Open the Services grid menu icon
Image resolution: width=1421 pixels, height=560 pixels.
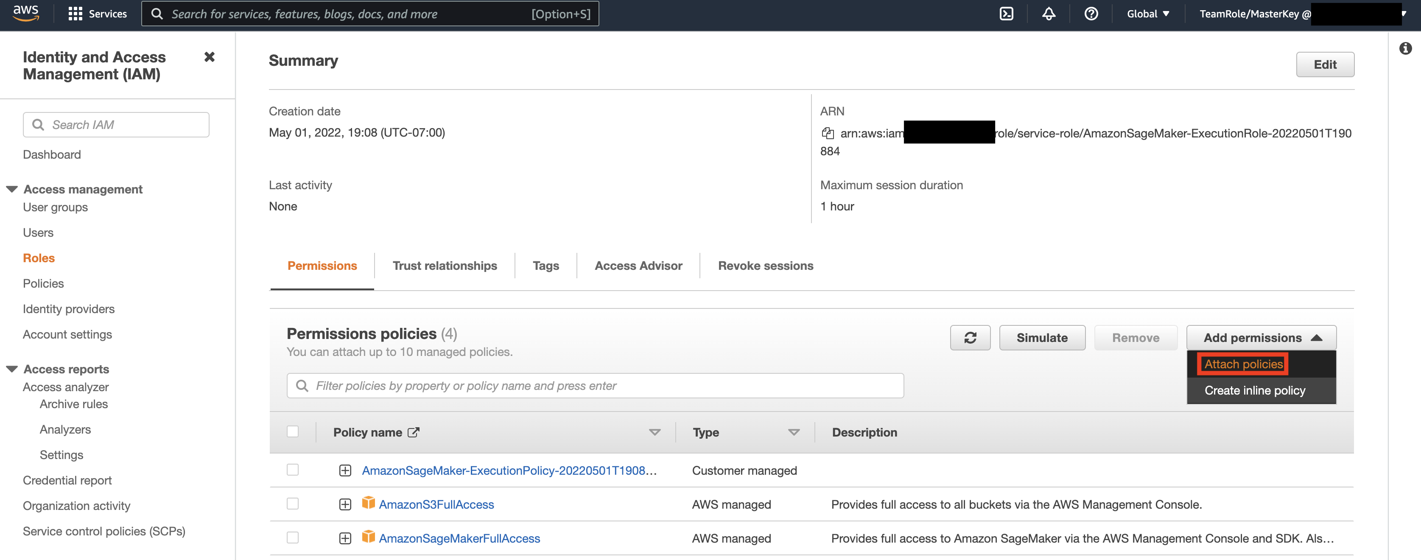75,14
